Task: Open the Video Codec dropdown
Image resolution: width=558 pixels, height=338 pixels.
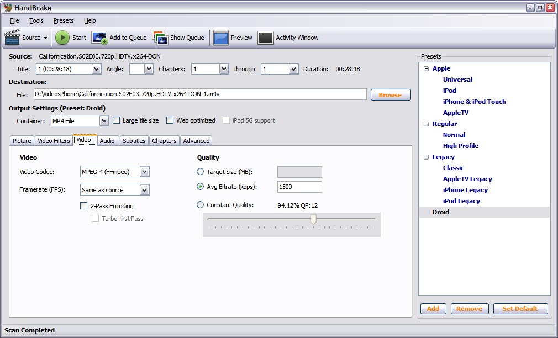Action: [144, 172]
